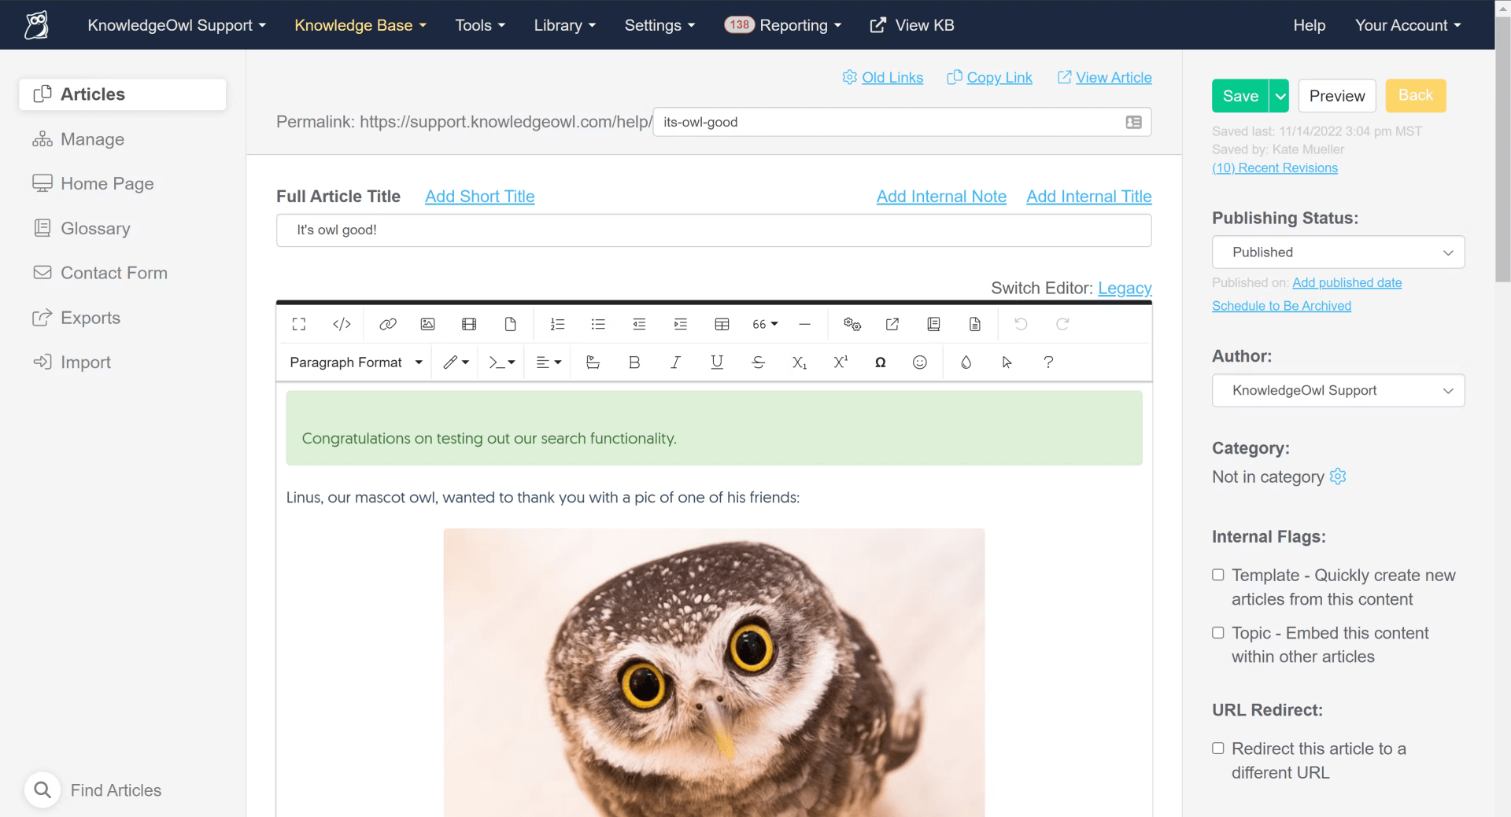Apply bold formatting
This screenshot has width=1511, height=817.
click(x=634, y=362)
